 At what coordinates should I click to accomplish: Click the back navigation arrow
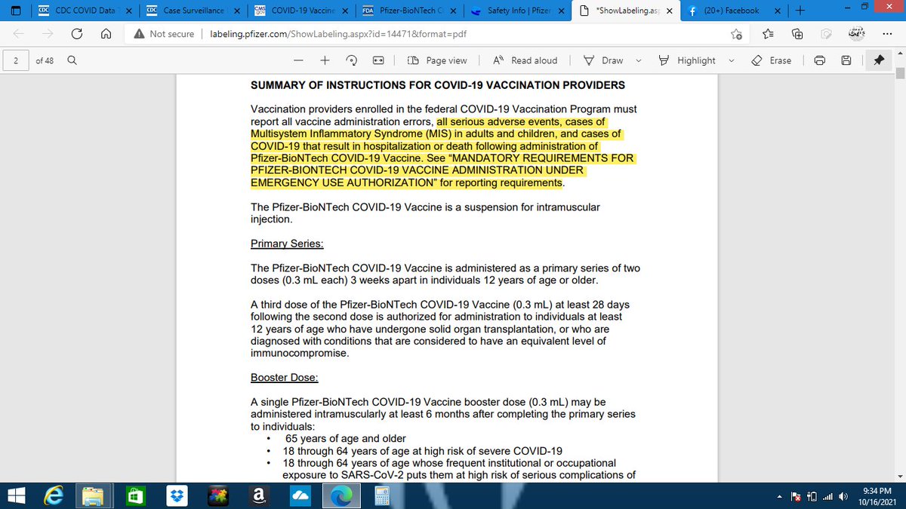(x=18, y=34)
